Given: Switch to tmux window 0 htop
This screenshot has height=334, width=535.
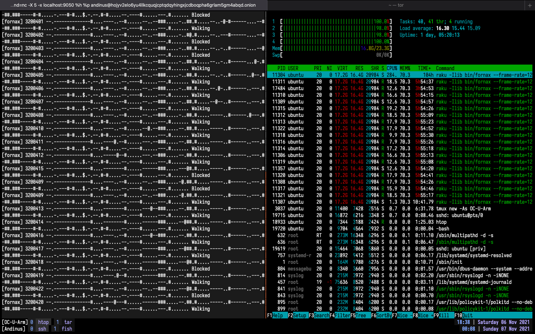Looking at the screenshot, I should click(39, 322).
